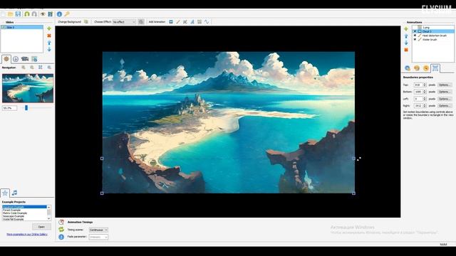Viewport: 456px width, 256px height.
Task: Click the wave icon in Add Animation toolbar
Action: click(207, 22)
